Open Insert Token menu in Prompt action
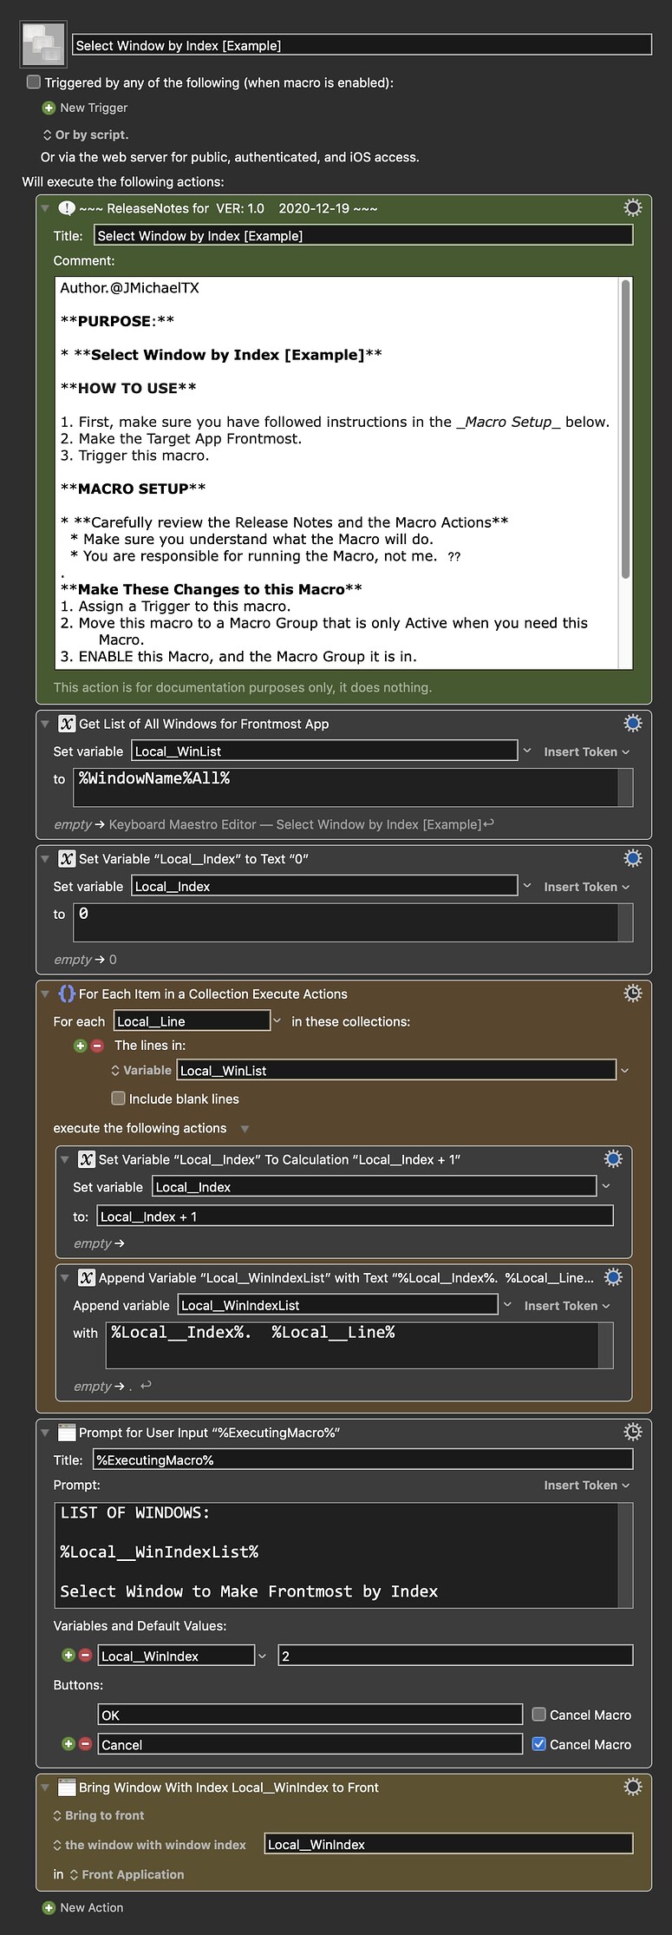 pyautogui.click(x=587, y=1485)
